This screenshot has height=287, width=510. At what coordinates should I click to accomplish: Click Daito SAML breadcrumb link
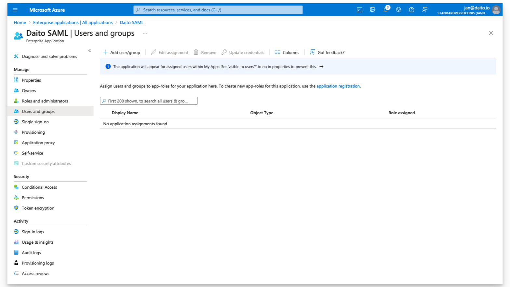click(x=131, y=22)
